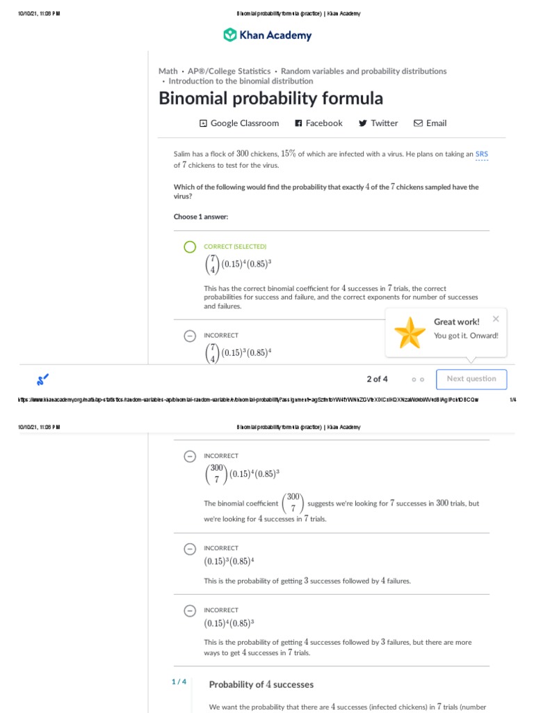
Task: Click the Next question button
Action: pos(471,379)
